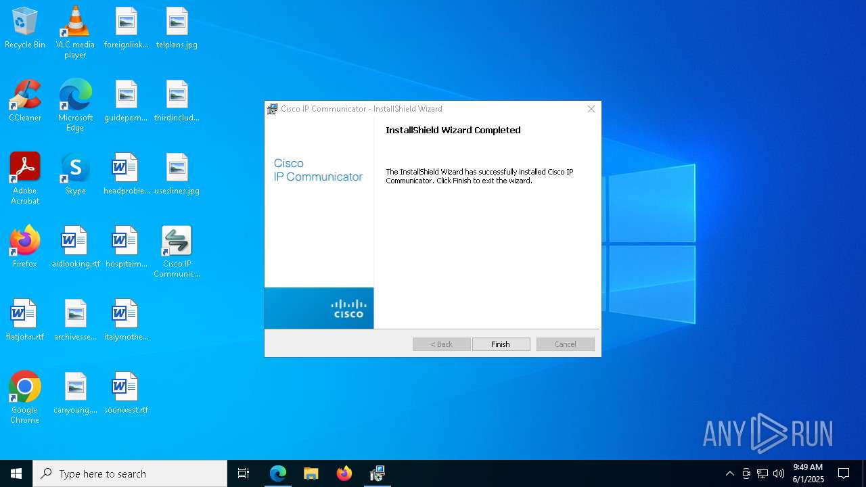
Task: Select the useslines.jpg file icon
Action: click(177, 175)
